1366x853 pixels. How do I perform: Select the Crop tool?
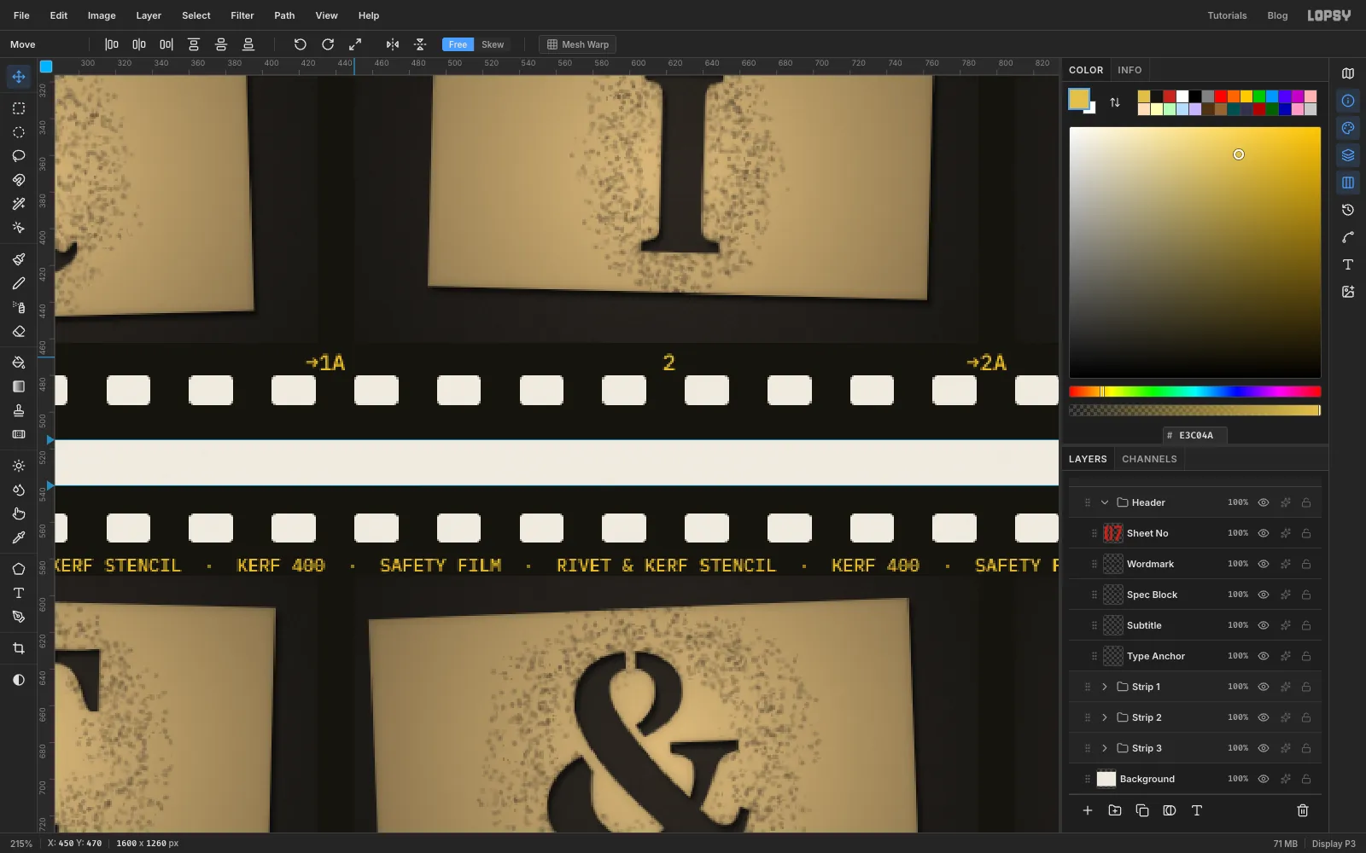pyautogui.click(x=19, y=648)
